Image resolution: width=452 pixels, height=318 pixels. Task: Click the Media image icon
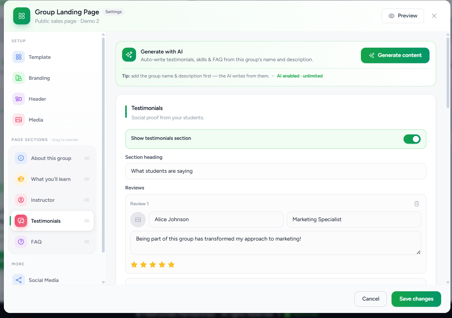[x=19, y=120]
